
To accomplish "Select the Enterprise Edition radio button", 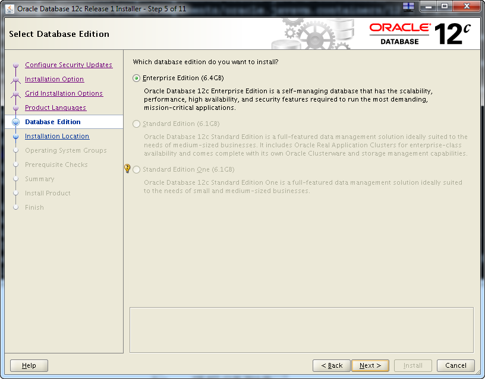I will click(x=137, y=78).
